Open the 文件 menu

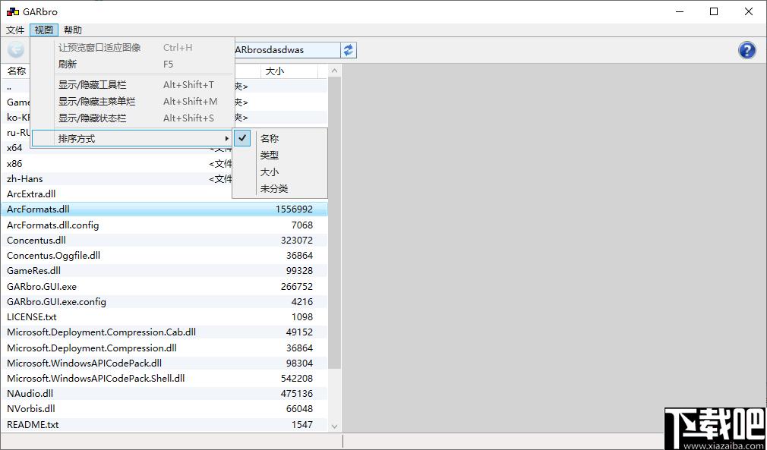point(14,30)
